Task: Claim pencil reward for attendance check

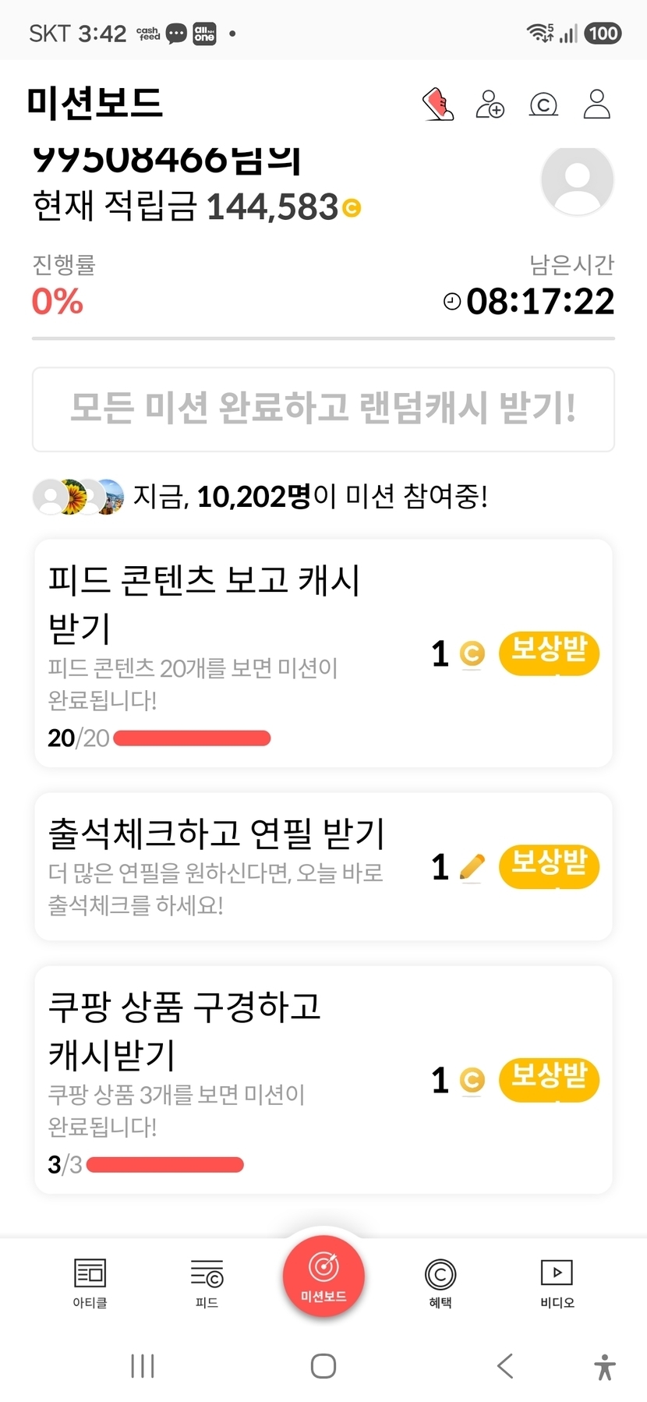Action: coord(549,866)
